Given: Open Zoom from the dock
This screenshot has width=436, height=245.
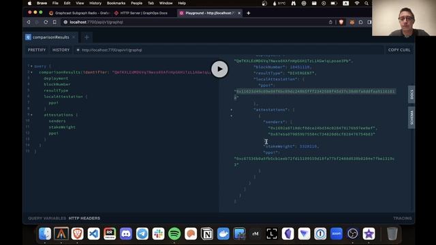Looking at the screenshot, I should click(x=337, y=233).
